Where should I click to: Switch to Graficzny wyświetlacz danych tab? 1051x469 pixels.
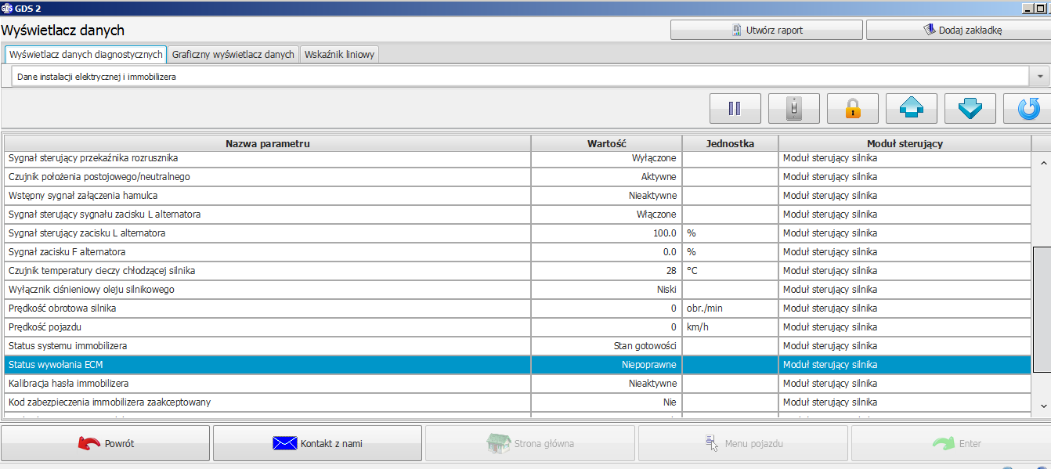pos(233,55)
